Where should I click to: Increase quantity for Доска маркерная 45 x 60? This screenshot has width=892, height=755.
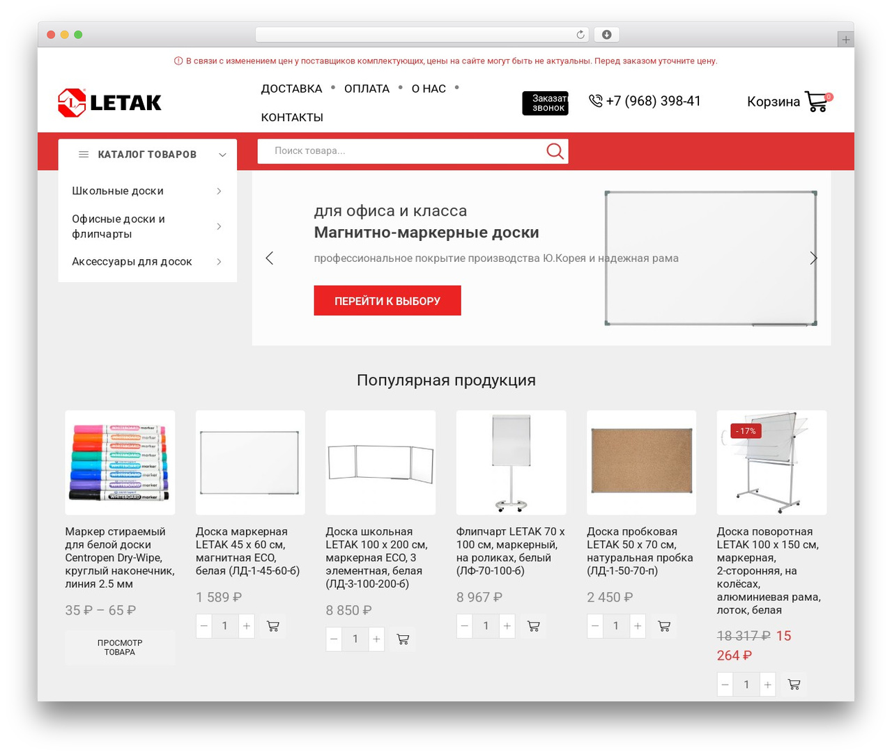(x=247, y=626)
